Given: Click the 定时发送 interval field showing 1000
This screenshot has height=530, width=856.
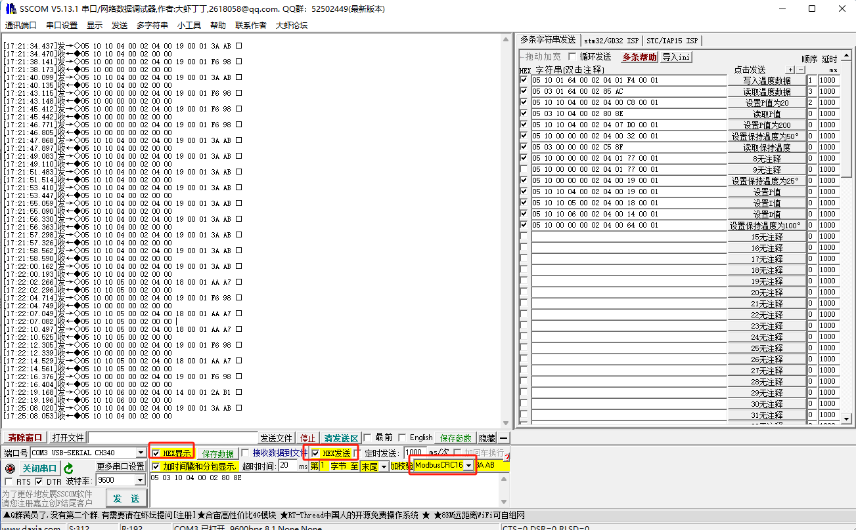Looking at the screenshot, I should point(415,453).
